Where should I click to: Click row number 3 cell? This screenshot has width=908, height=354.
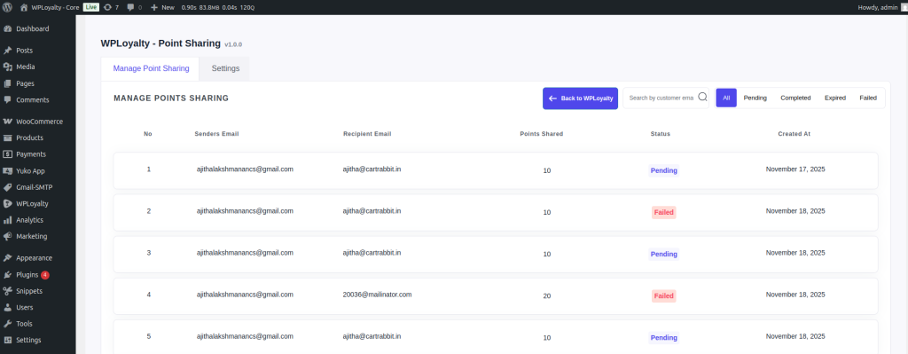pyautogui.click(x=149, y=253)
